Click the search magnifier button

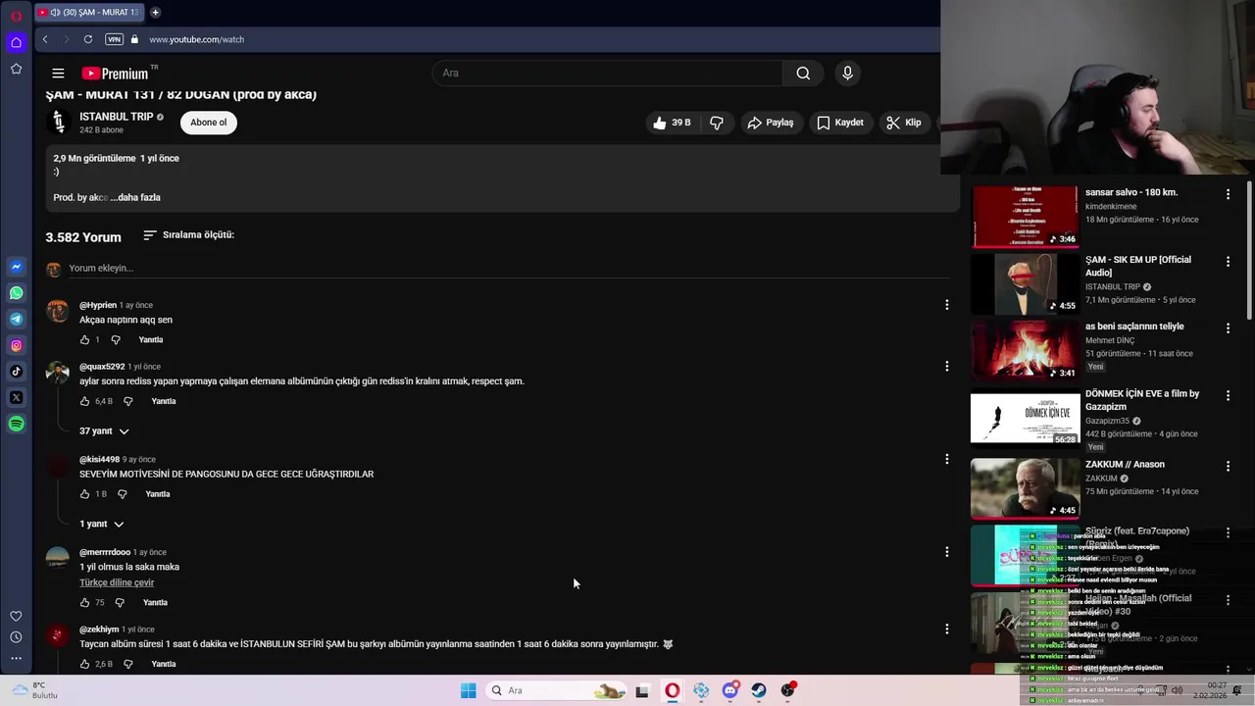803,73
